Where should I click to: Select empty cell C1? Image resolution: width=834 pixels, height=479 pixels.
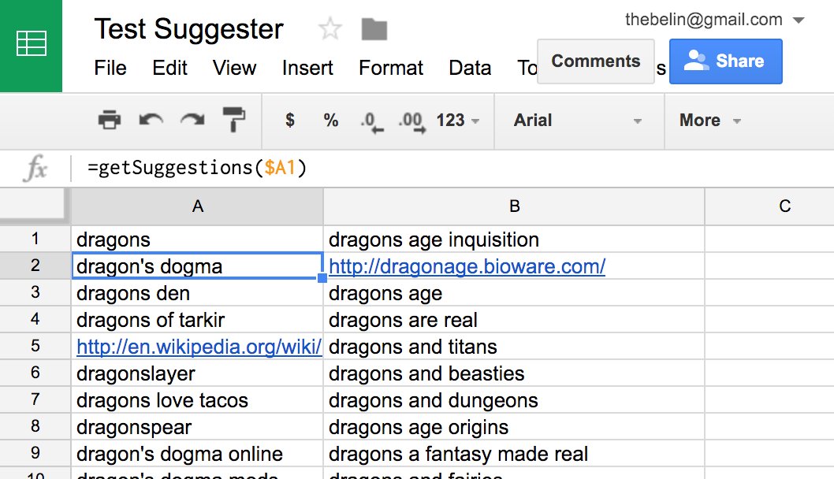pos(769,239)
